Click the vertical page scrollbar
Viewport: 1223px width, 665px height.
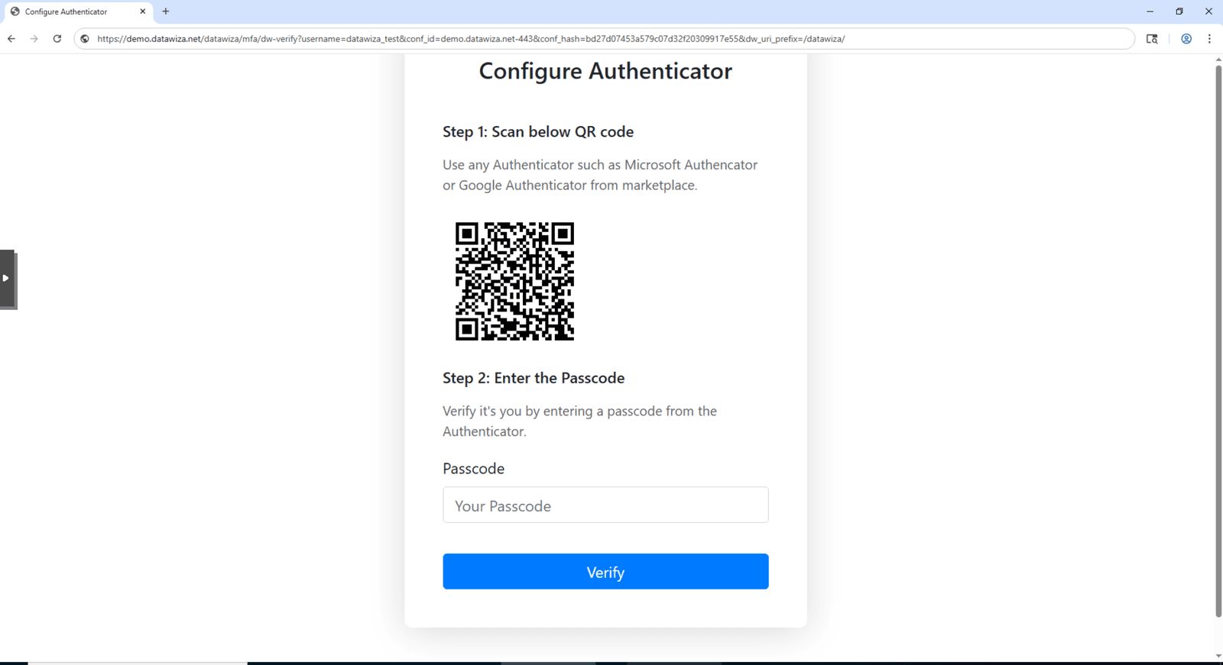click(x=1218, y=341)
